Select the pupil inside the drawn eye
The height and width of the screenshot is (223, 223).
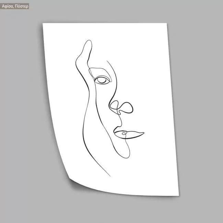[x=101, y=81]
